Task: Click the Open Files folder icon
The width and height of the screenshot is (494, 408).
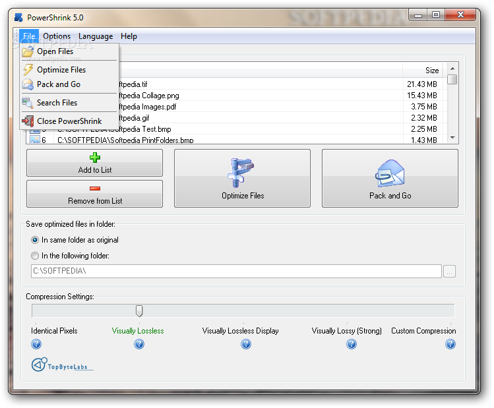Action: click(28, 51)
